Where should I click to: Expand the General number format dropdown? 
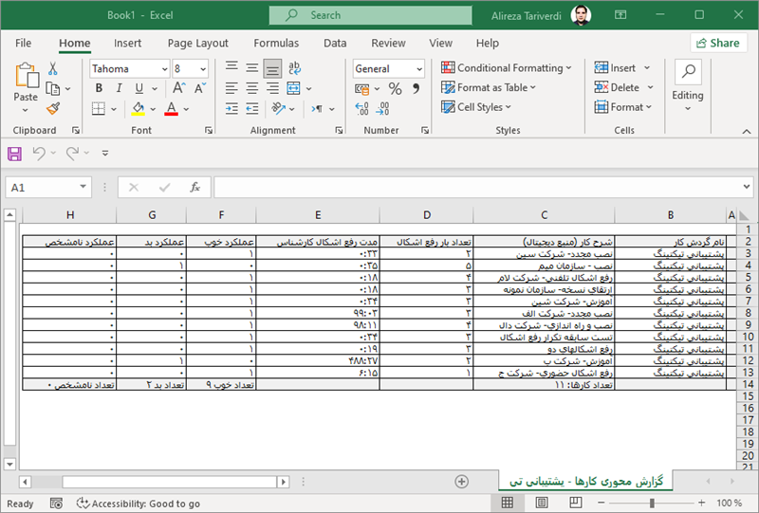[x=418, y=68]
